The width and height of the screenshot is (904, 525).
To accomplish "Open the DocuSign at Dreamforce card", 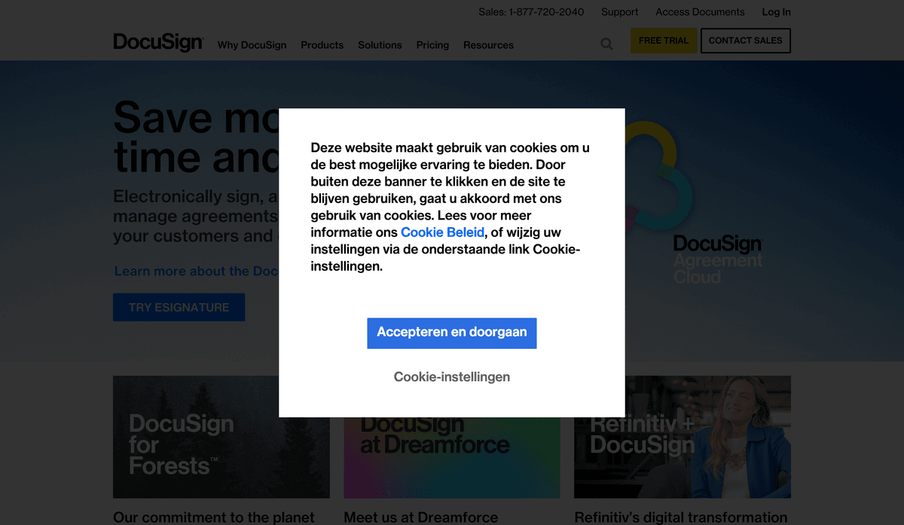I will coord(452,457).
